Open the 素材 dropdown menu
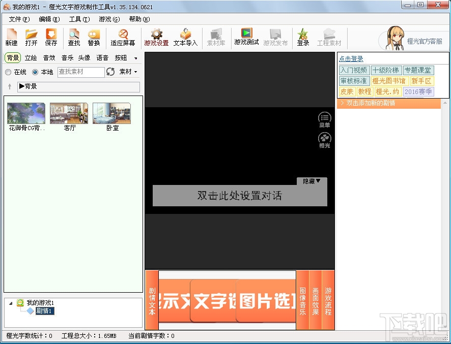Viewport: 451px width, 344px height. pos(128,72)
